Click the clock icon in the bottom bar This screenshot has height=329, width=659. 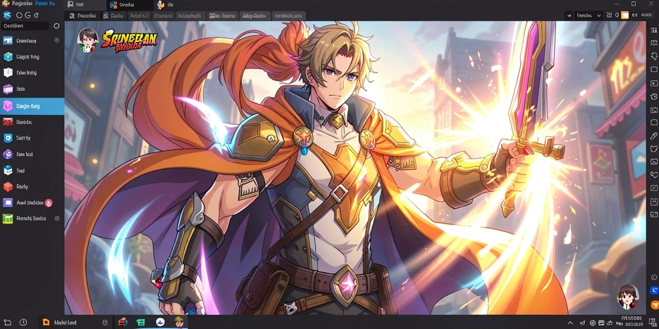pos(23,323)
